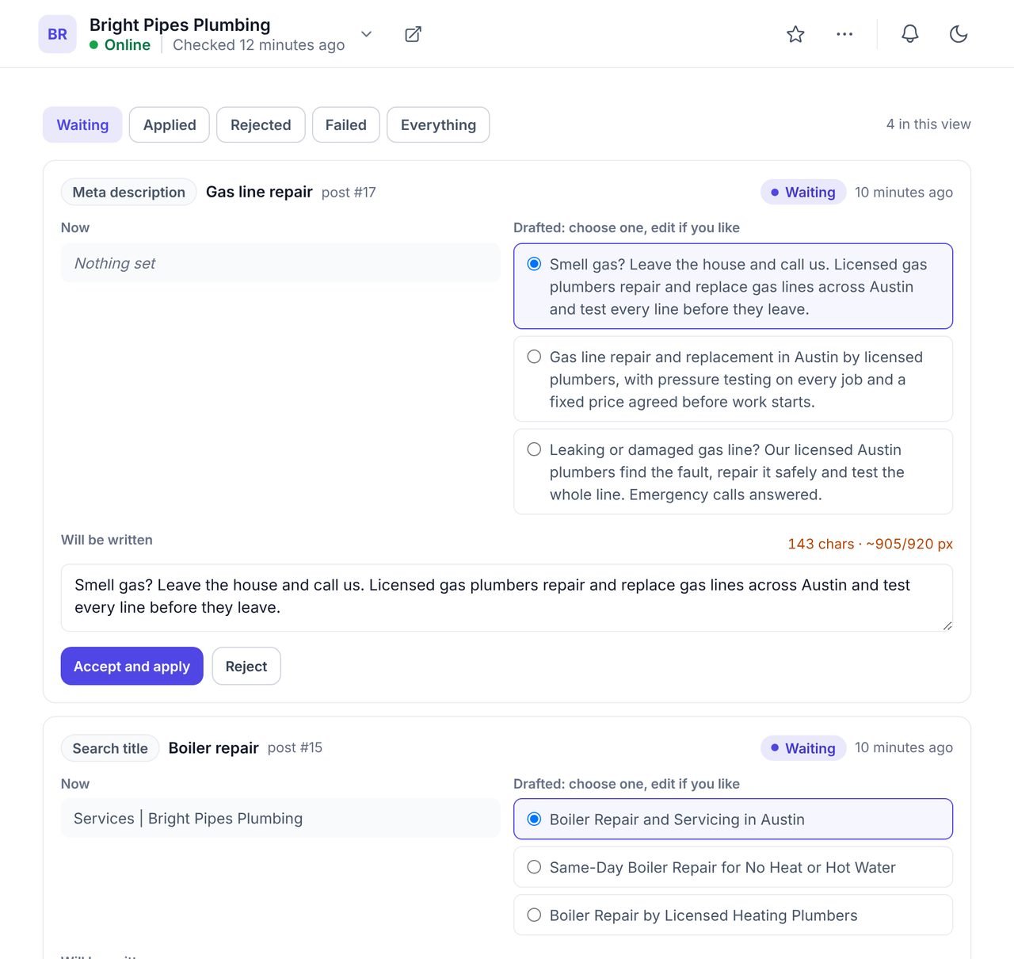Screen dimensions: 1014x959
Task: Click the Bright Pipes Plumbing site name
Action: click(x=180, y=25)
